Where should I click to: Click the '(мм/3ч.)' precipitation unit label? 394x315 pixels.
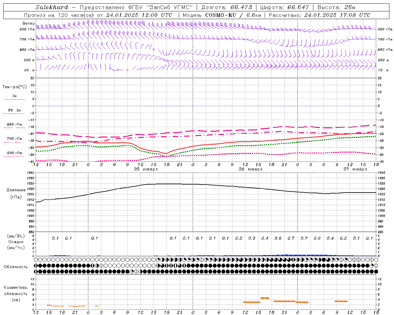[16, 236]
